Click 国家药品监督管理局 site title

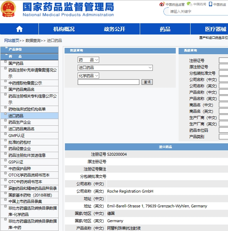pyautogui.click(x=68, y=7)
